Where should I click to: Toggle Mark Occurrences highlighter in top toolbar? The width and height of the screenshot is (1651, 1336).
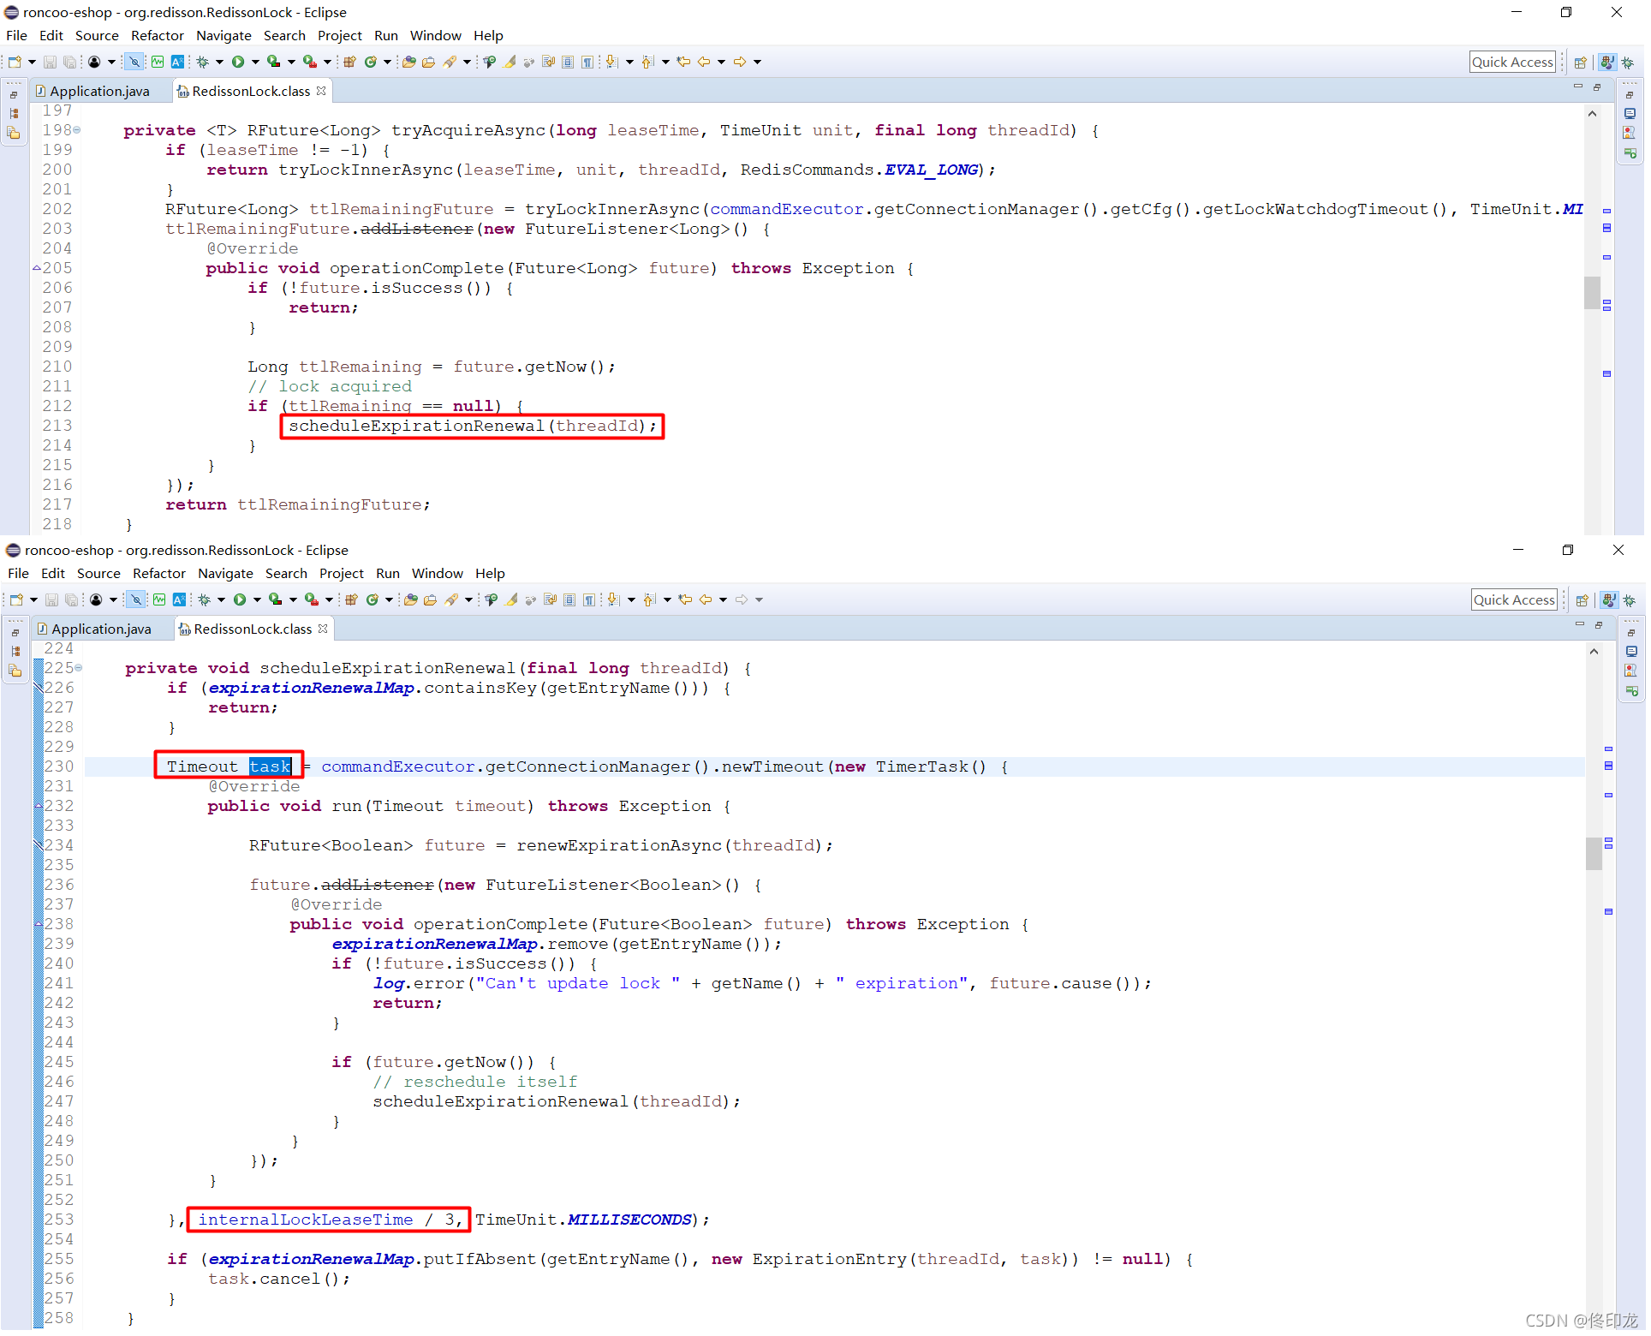(510, 62)
